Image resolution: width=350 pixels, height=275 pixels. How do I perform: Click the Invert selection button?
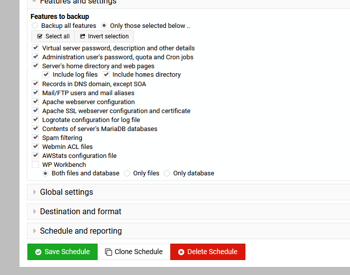[x=104, y=36]
